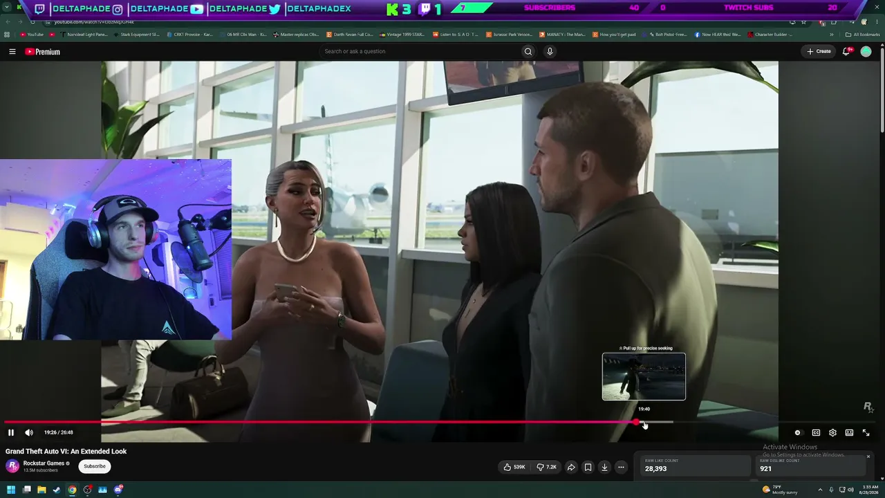Screen dimensions: 885x498
Task: Click the 'RAW LIKE COUNT' card
Action: pos(695,466)
